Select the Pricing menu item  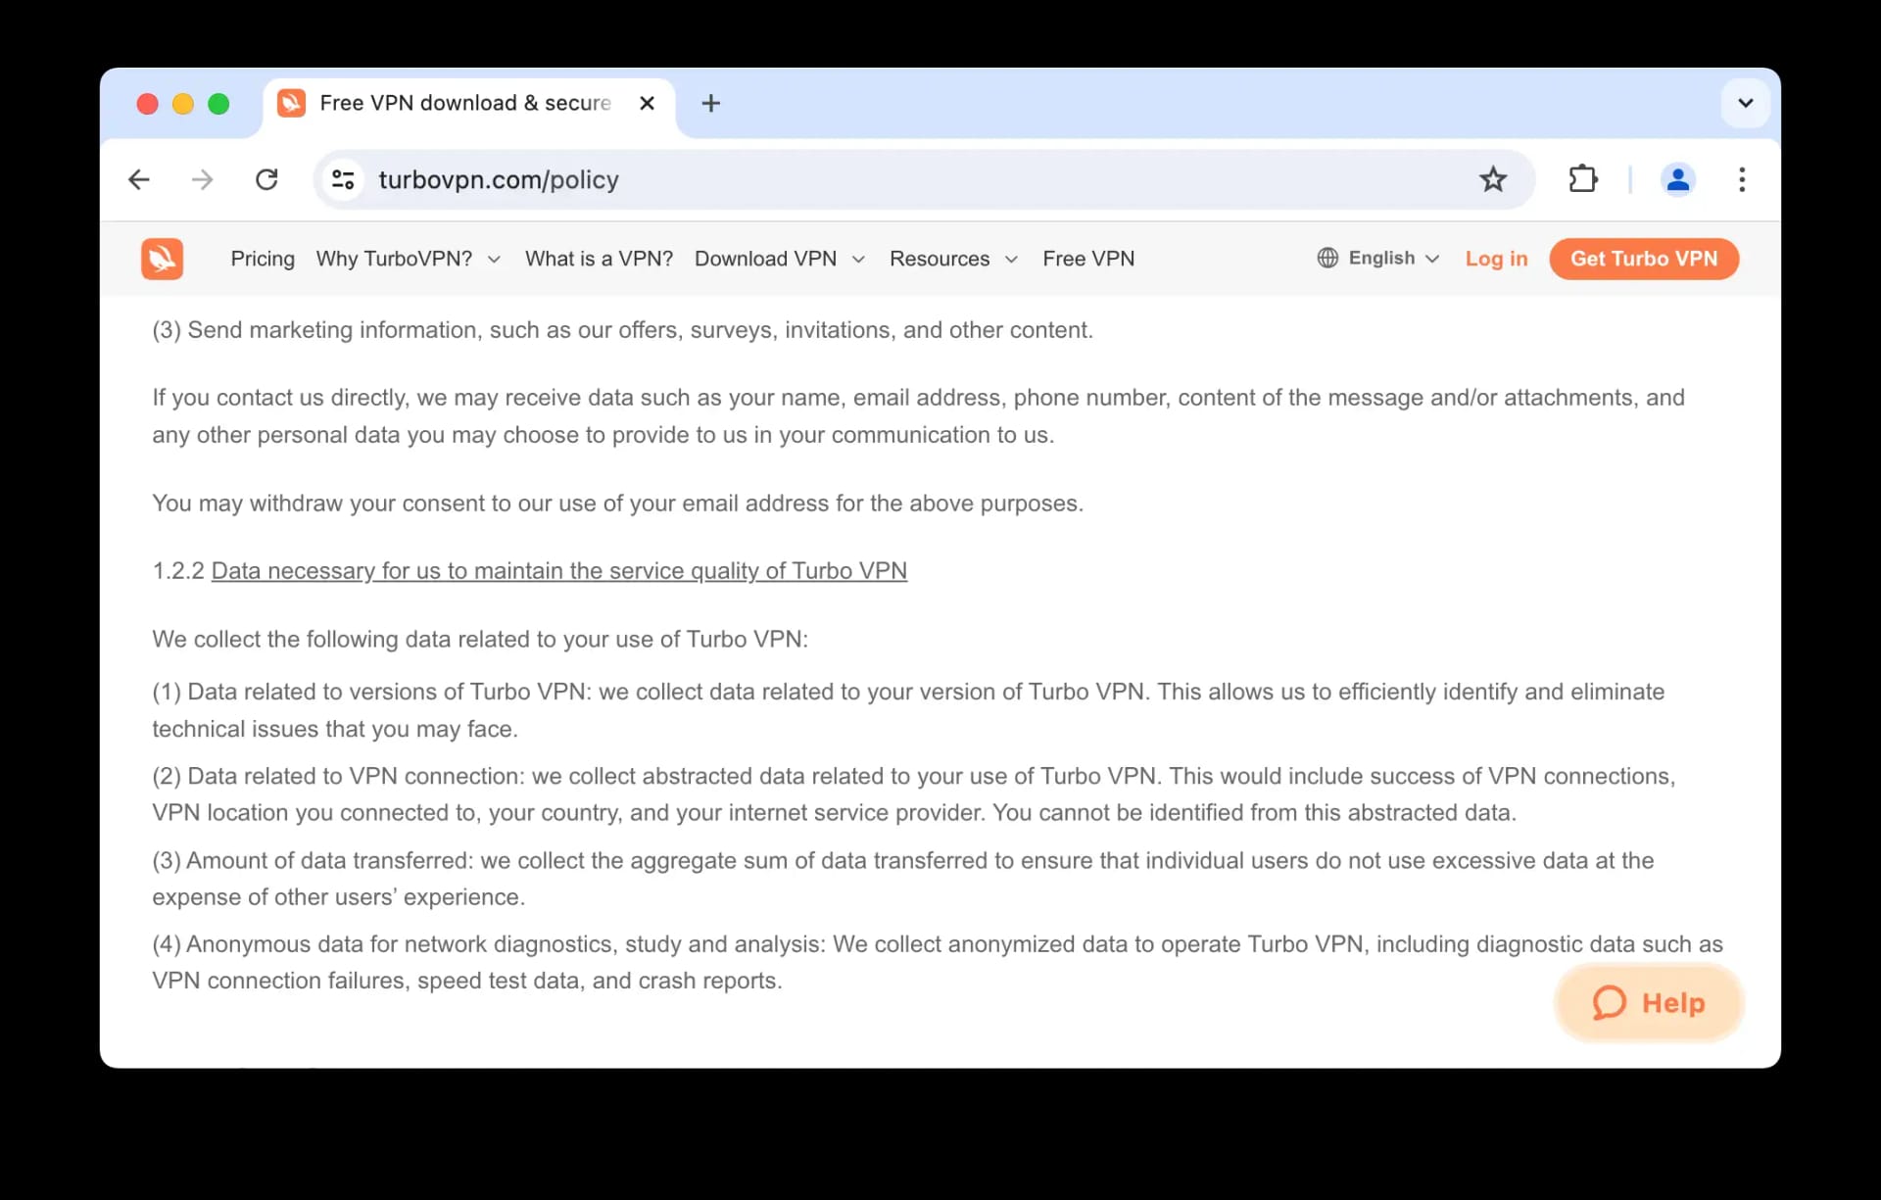tap(264, 258)
